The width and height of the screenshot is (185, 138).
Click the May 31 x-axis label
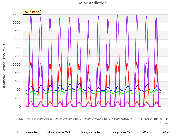129,119
